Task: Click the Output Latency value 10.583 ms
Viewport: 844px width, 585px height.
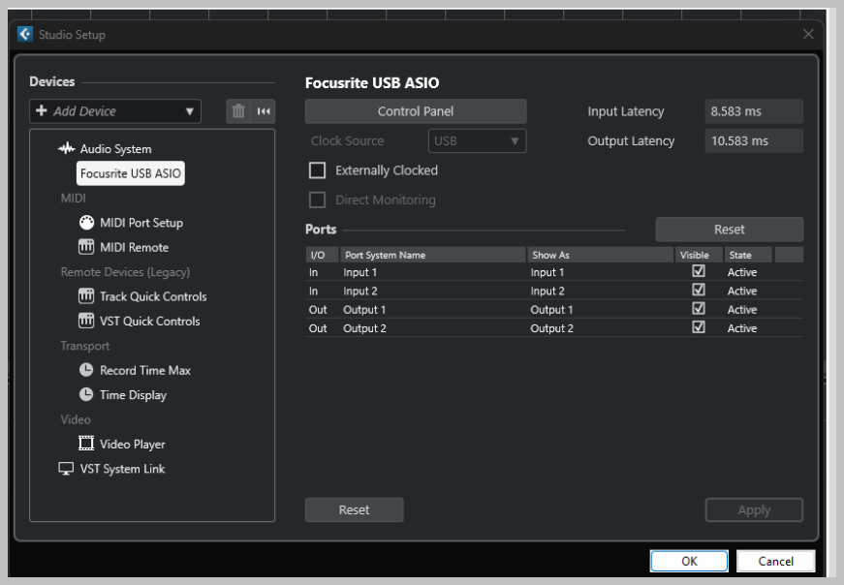Action: tap(754, 141)
